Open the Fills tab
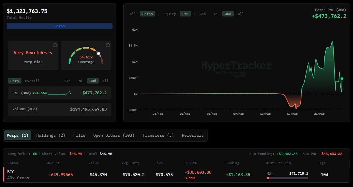The height and width of the screenshot is (187, 353). [79, 135]
